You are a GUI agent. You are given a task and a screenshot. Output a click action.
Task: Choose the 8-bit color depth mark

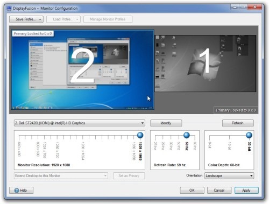(210, 145)
